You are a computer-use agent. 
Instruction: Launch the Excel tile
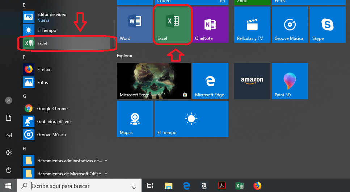[x=173, y=25]
